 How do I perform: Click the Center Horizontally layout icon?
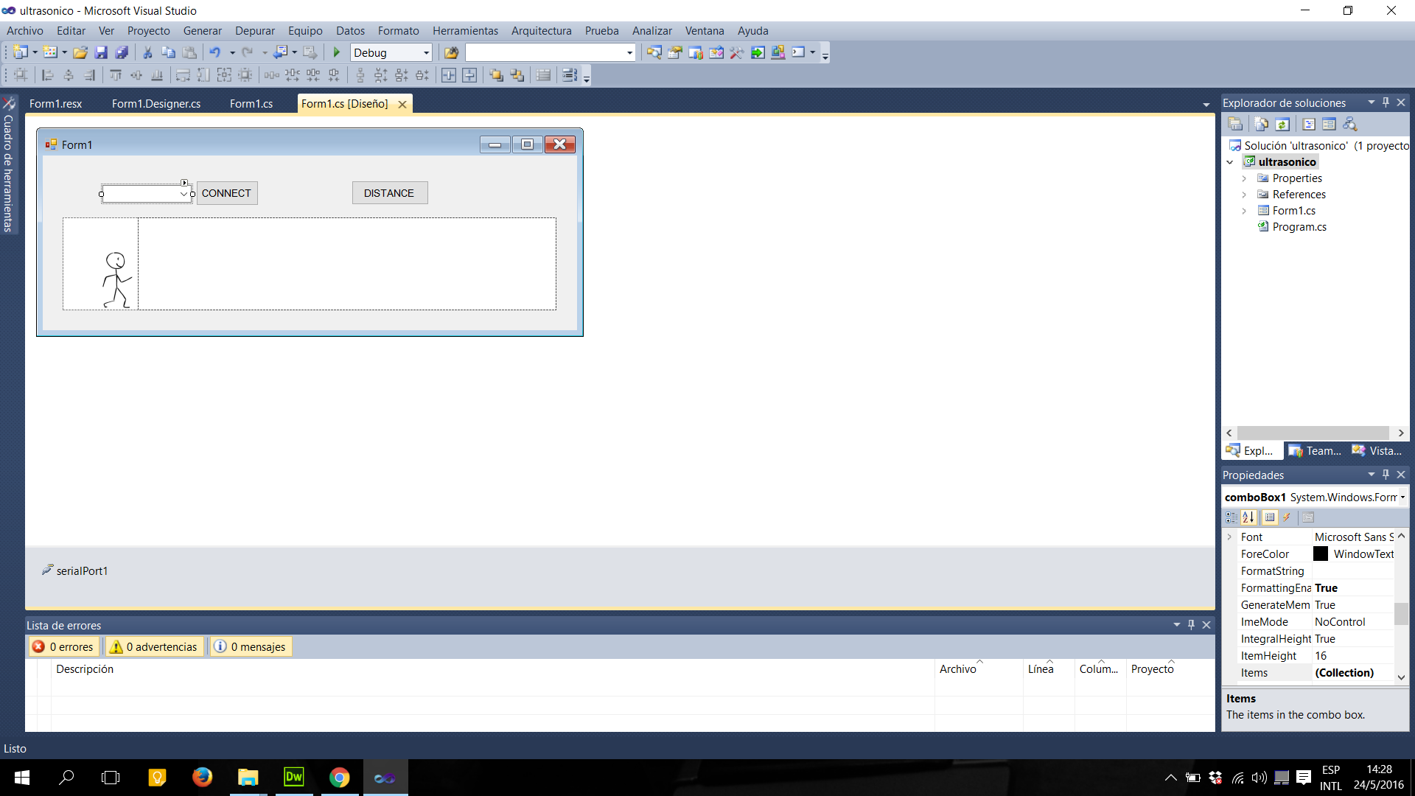448,75
